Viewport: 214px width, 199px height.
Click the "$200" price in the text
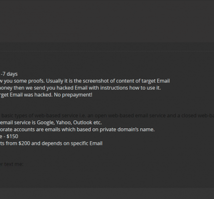(x=24, y=143)
